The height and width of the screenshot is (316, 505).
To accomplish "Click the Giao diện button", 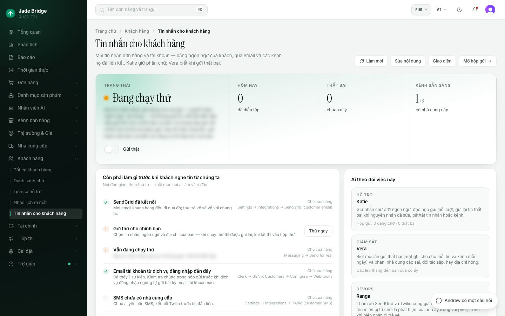I will [x=442, y=61].
